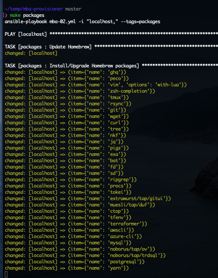Select the output line for 'tokei'
218x278 pixels.
pos(68,192)
